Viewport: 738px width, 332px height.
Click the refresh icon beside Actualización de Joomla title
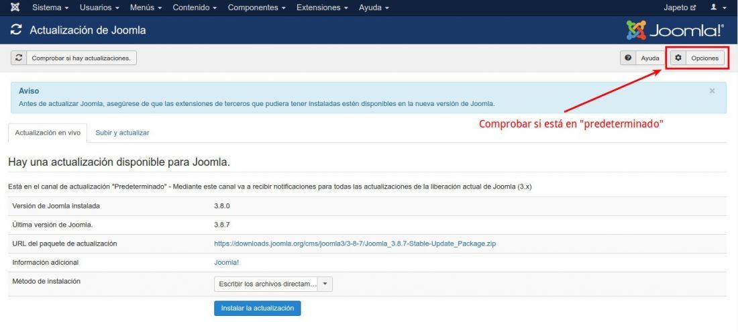(x=16, y=30)
